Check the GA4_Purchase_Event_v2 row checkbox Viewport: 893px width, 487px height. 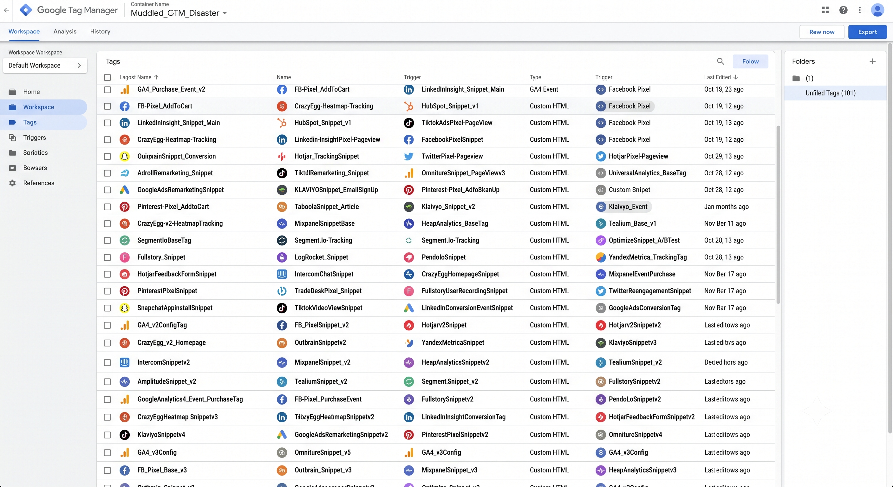point(108,89)
